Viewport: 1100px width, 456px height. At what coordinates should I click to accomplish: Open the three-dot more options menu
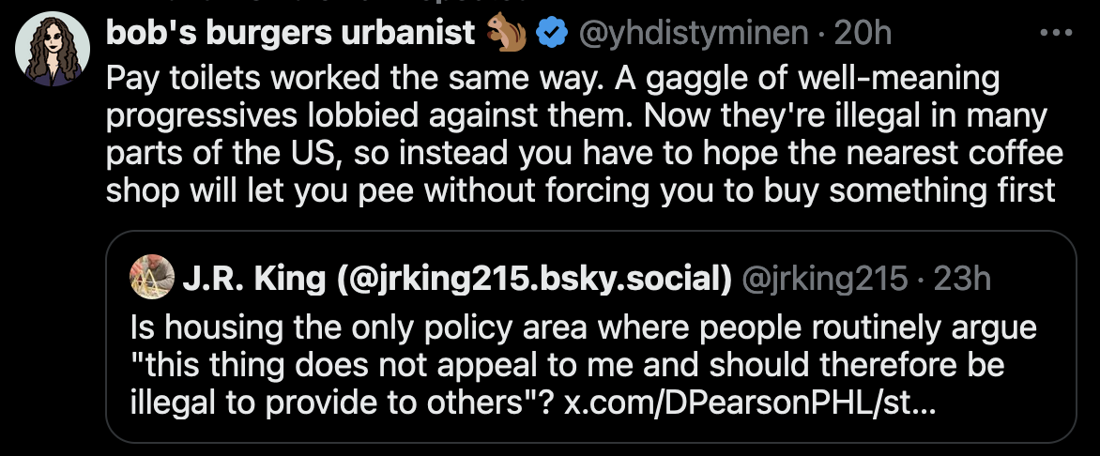click(1056, 35)
